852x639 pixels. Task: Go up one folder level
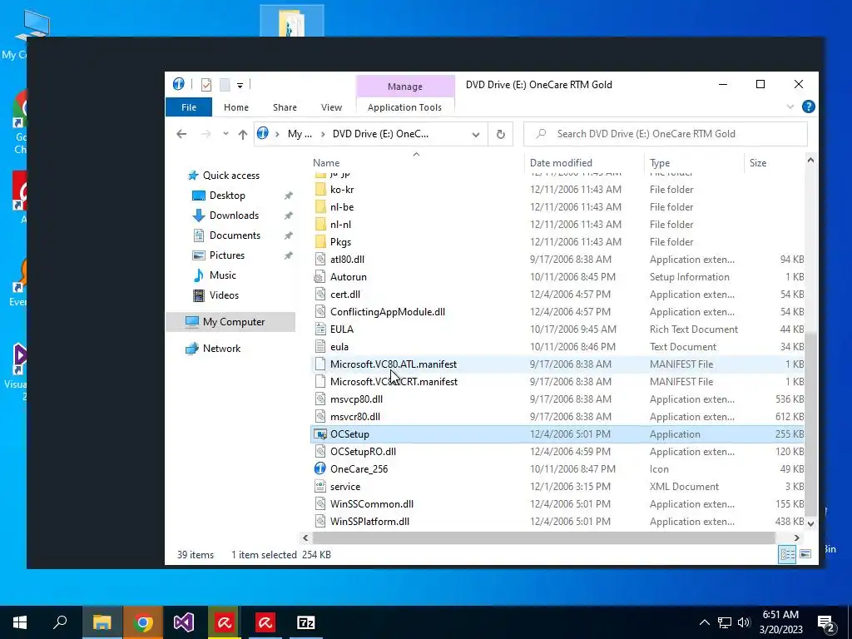(242, 134)
